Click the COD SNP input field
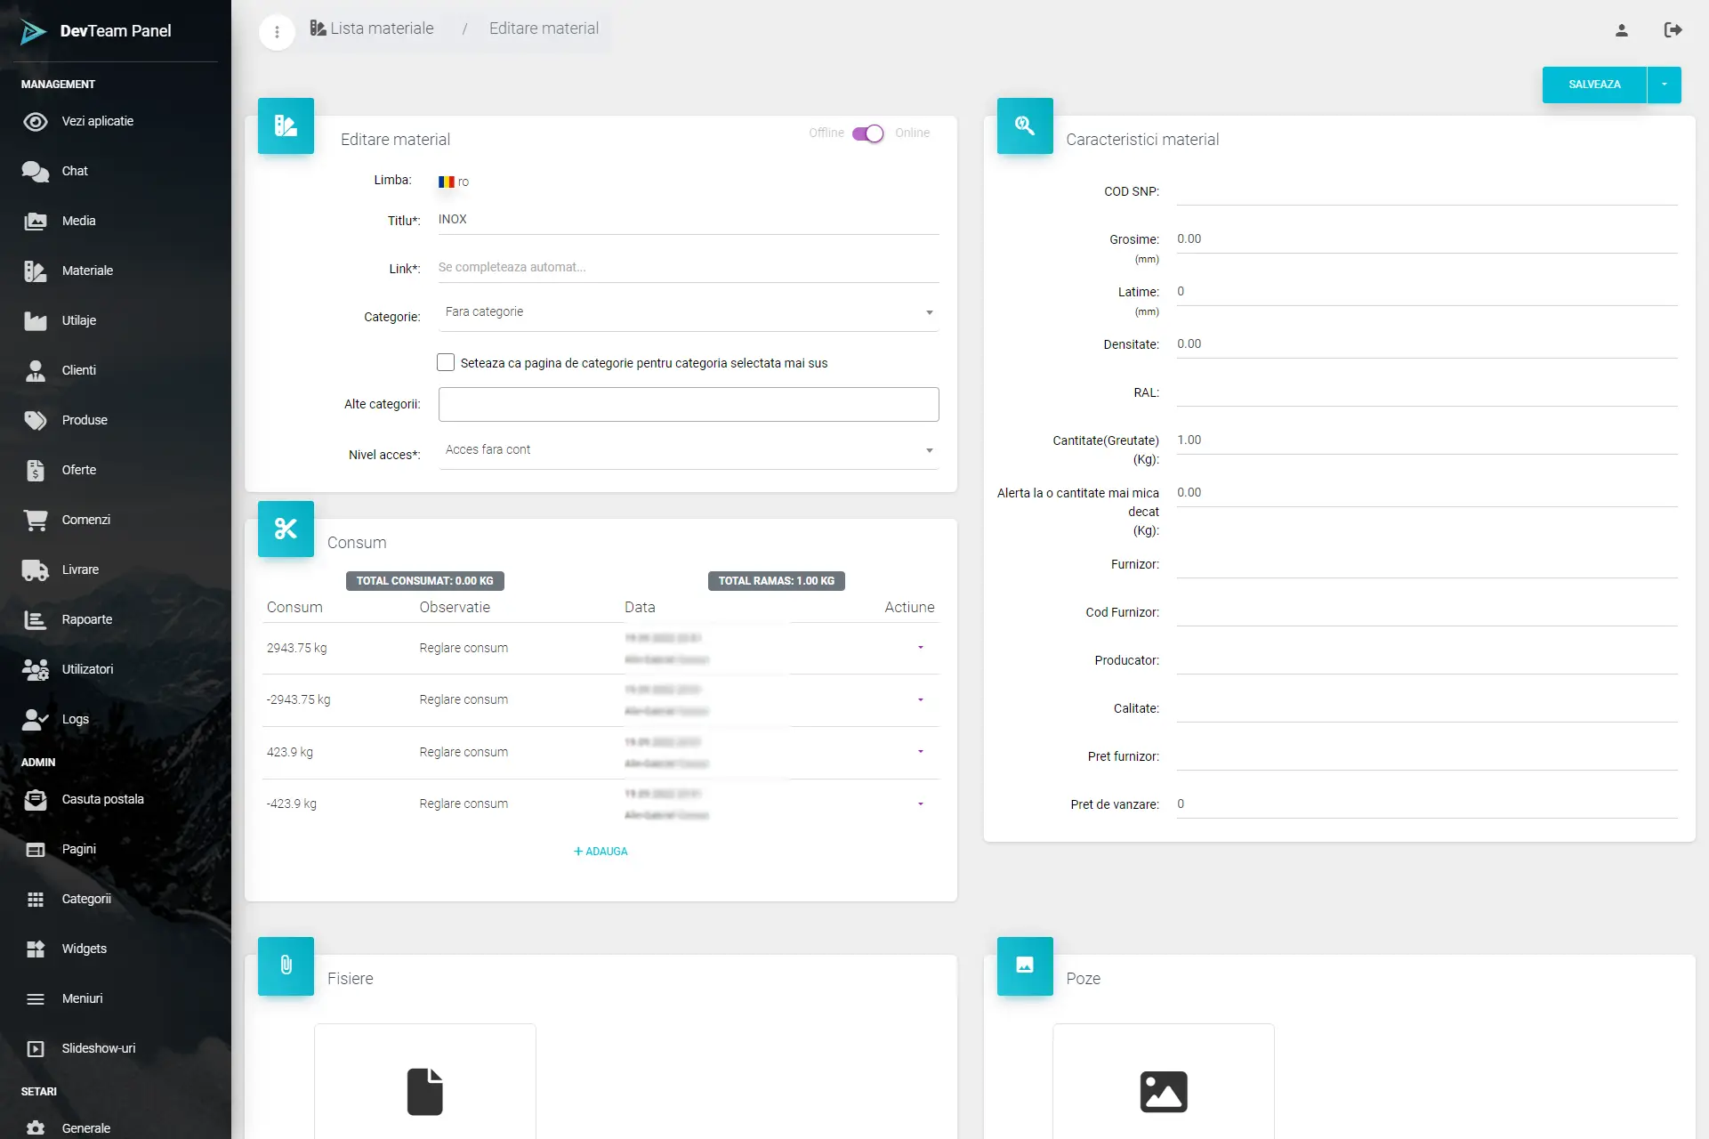Screen dimensions: 1709x1139 click(1426, 191)
